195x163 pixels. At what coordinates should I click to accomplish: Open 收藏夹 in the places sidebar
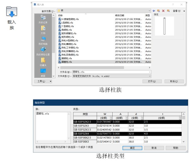click(43, 62)
